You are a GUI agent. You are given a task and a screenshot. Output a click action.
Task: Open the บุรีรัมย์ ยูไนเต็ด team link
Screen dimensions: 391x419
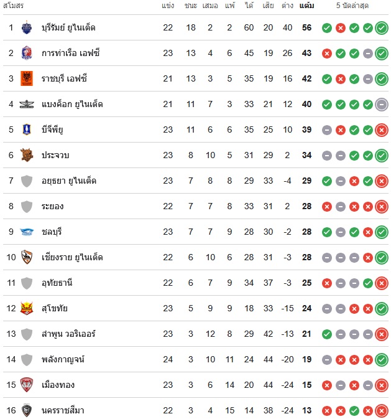pos(68,27)
